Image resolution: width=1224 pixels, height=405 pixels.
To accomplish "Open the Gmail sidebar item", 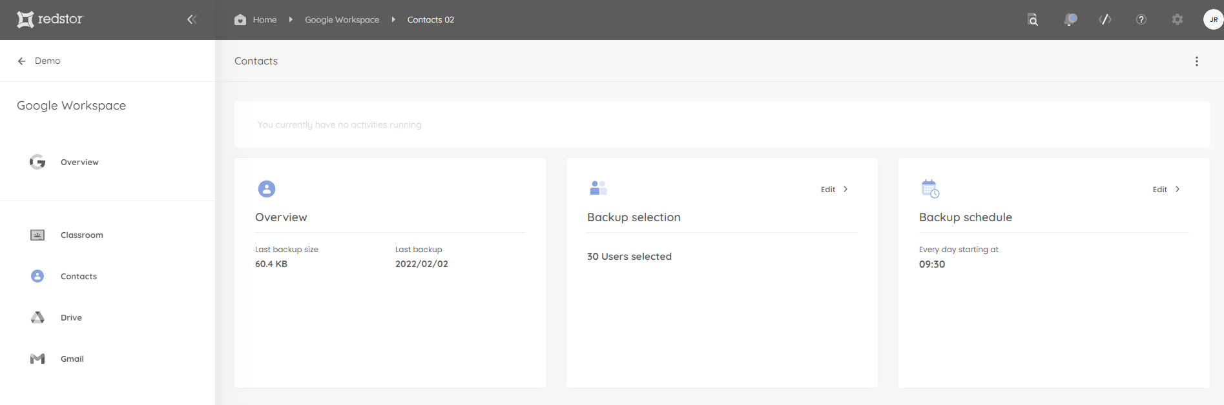I will click(72, 359).
